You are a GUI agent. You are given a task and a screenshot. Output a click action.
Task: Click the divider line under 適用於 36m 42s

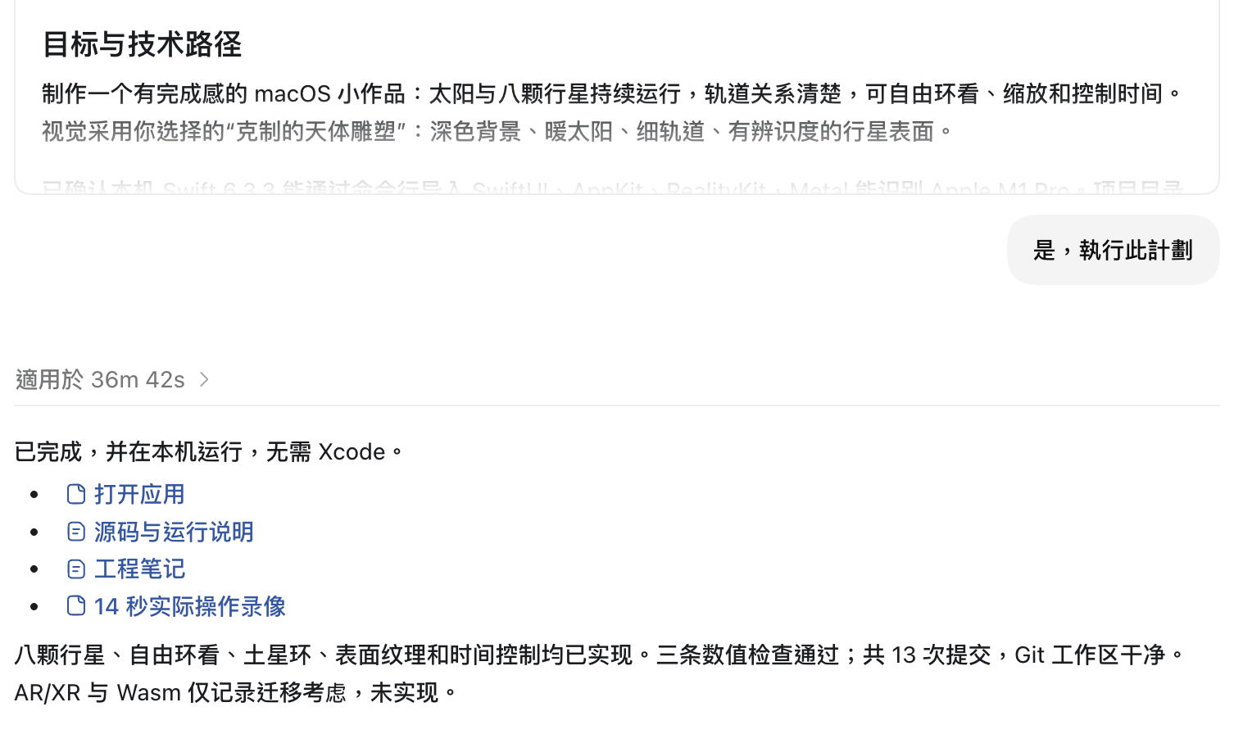(617, 406)
